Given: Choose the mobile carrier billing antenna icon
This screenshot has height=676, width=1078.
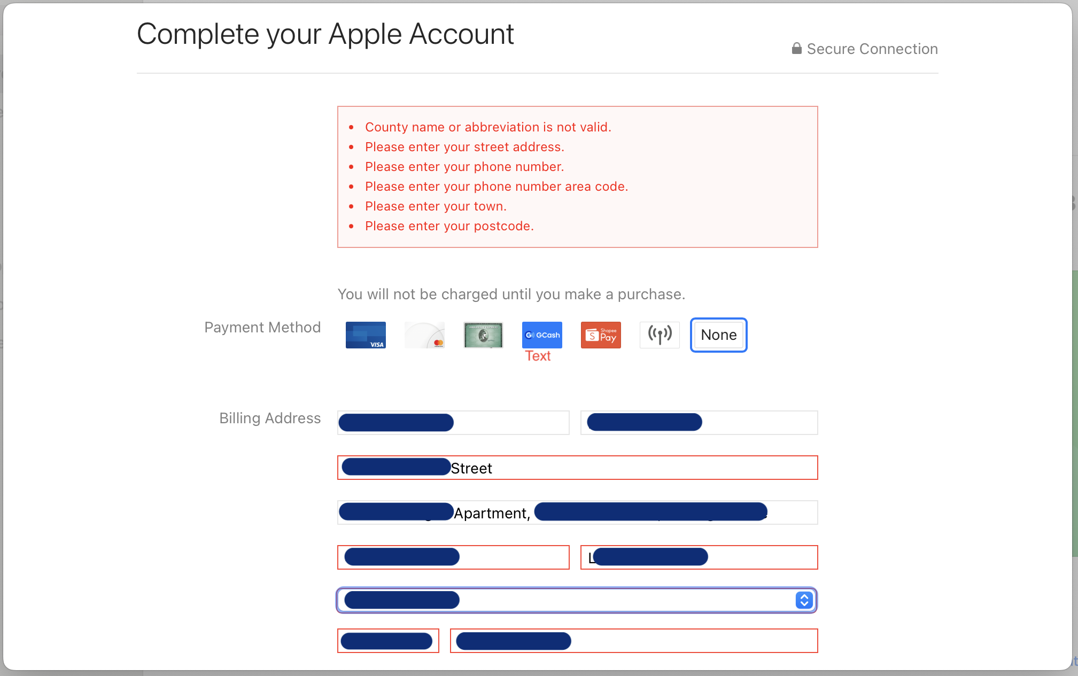Looking at the screenshot, I should tap(660, 335).
